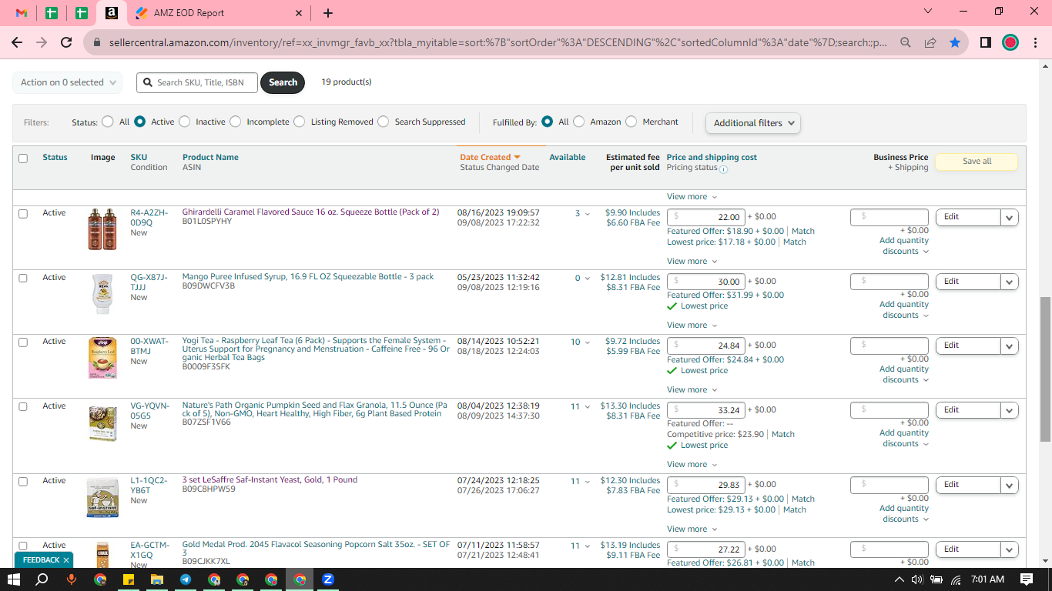The image size is (1052, 591).
Task: Switch to the AMZ EOD Report tab
Action: click(218, 13)
